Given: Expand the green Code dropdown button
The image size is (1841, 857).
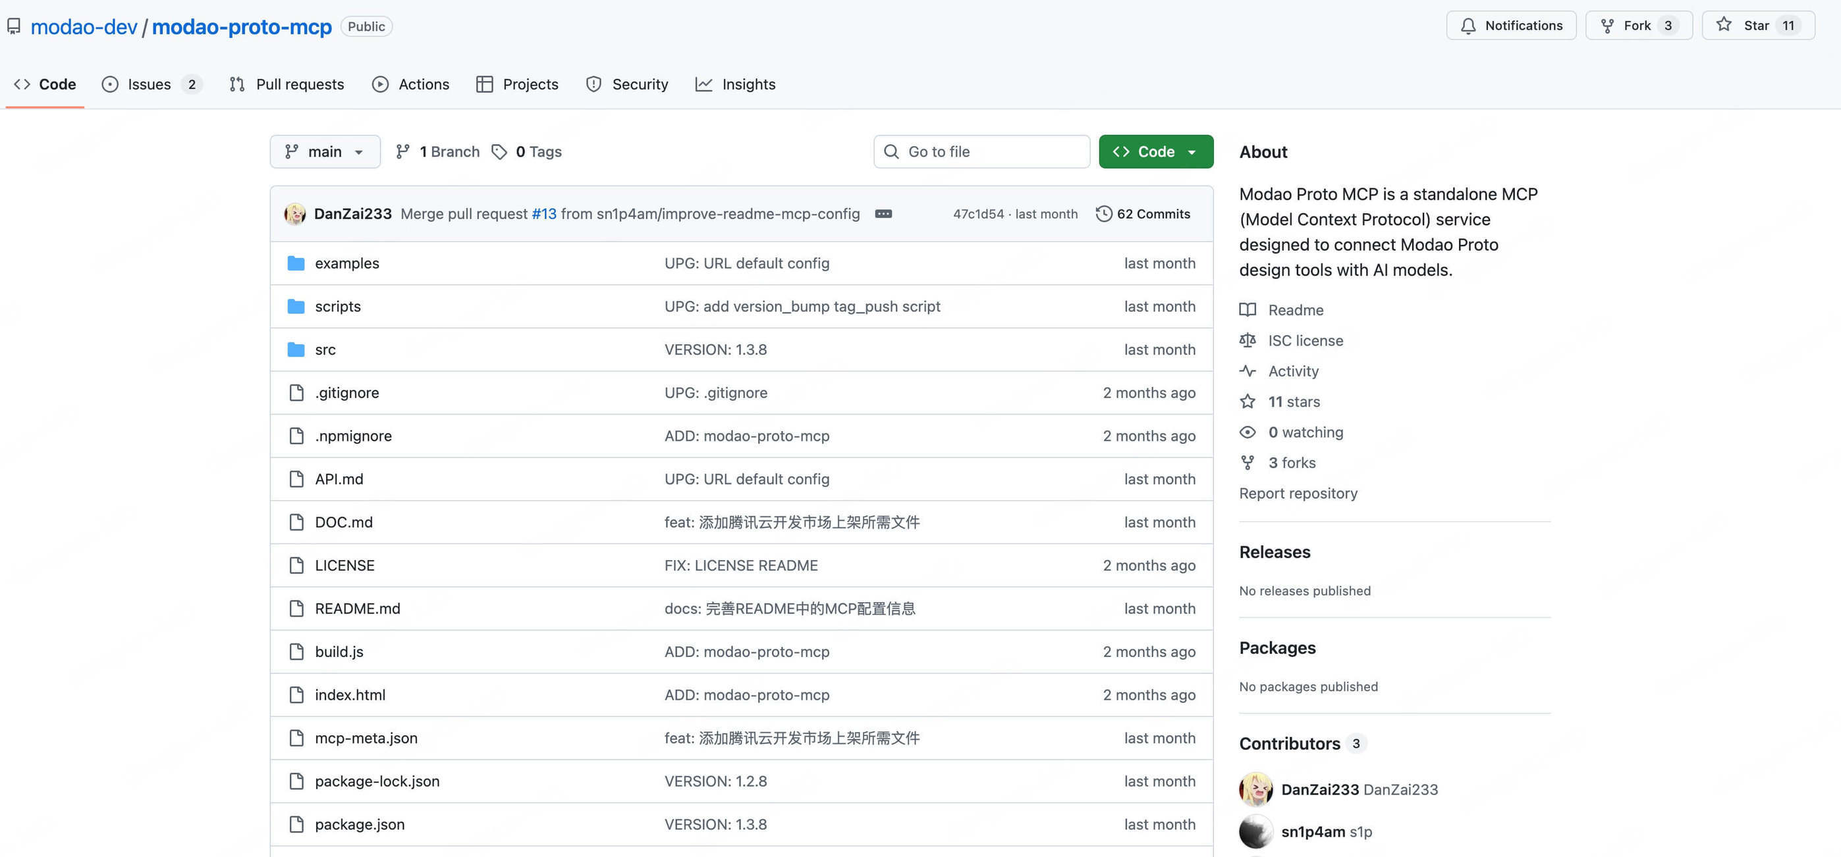Looking at the screenshot, I should pos(1155,151).
